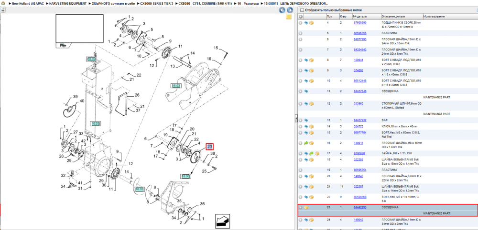Click package icon for part 86508568
478x230 pixels.
[x=312, y=197]
